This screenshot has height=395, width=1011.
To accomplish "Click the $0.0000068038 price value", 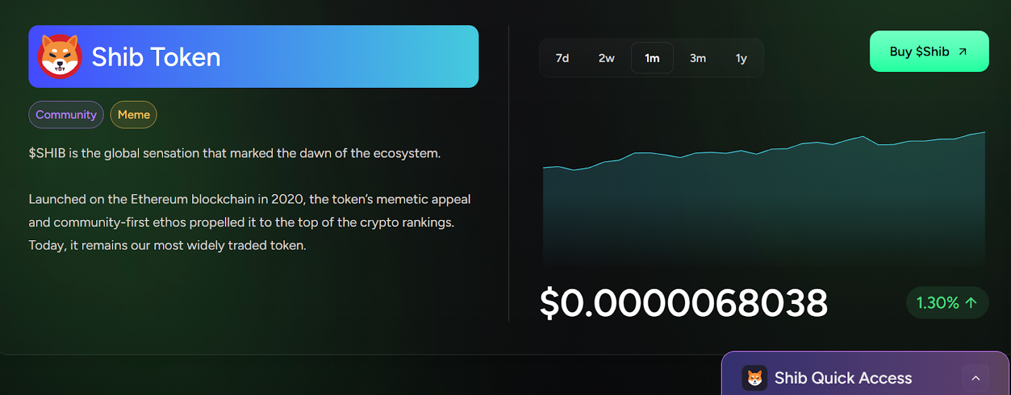I will (x=684, y=303).
